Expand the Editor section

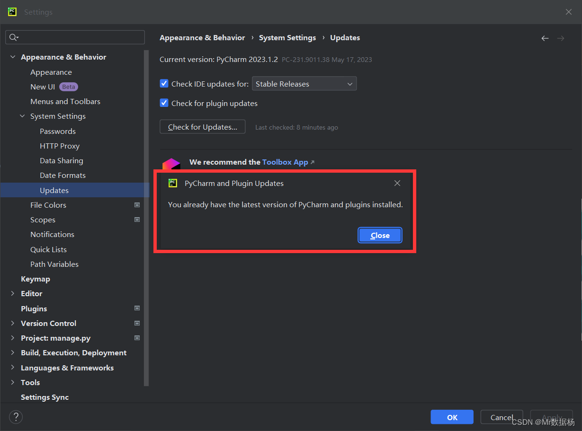pos(12,293)
